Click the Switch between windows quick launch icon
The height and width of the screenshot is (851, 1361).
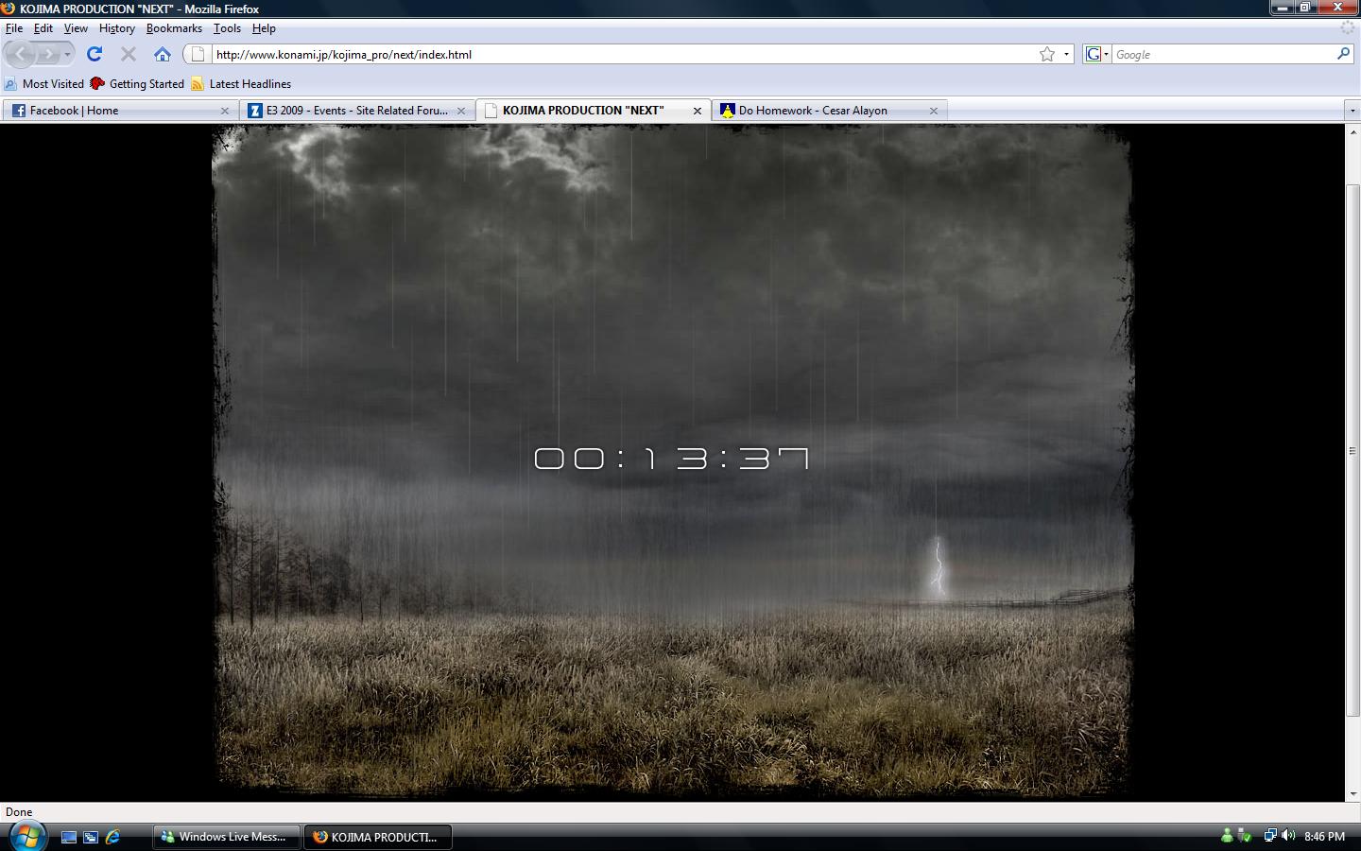coord(91,837)
